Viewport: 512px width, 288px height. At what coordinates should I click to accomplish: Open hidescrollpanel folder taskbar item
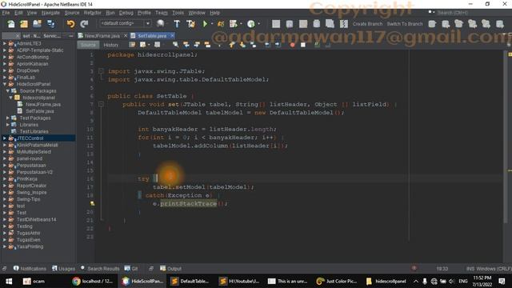(x=386, y=282)
